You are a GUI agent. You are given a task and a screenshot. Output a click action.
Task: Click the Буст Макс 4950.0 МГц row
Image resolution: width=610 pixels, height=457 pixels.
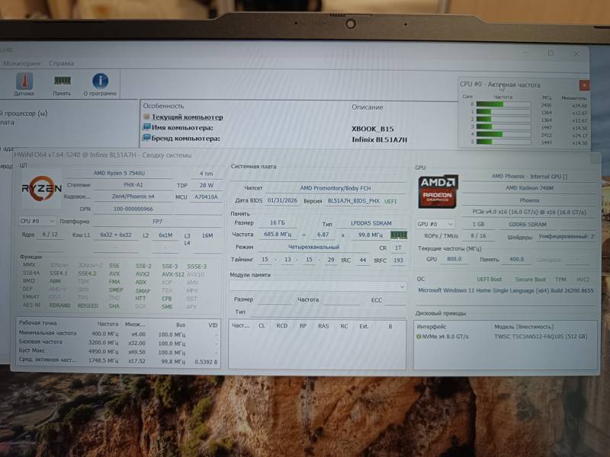coord(117,351)
